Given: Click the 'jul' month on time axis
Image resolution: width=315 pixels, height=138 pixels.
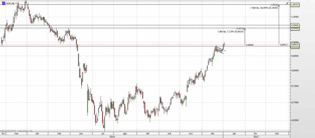Looking at the screenshot, I should pos(103,133).
